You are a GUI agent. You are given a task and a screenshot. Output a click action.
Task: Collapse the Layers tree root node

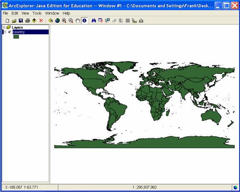4,27
